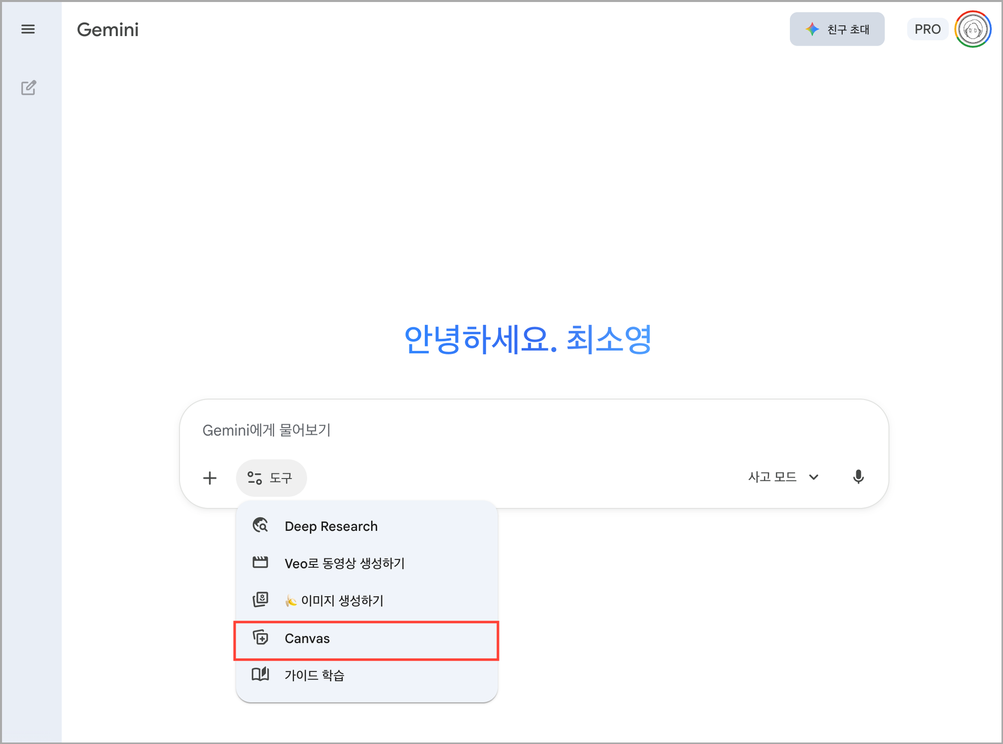The image size is (1003, 744).
Task: Click the Deep Research globe icon
Action: pyautogui.click(x=260, y=525)
